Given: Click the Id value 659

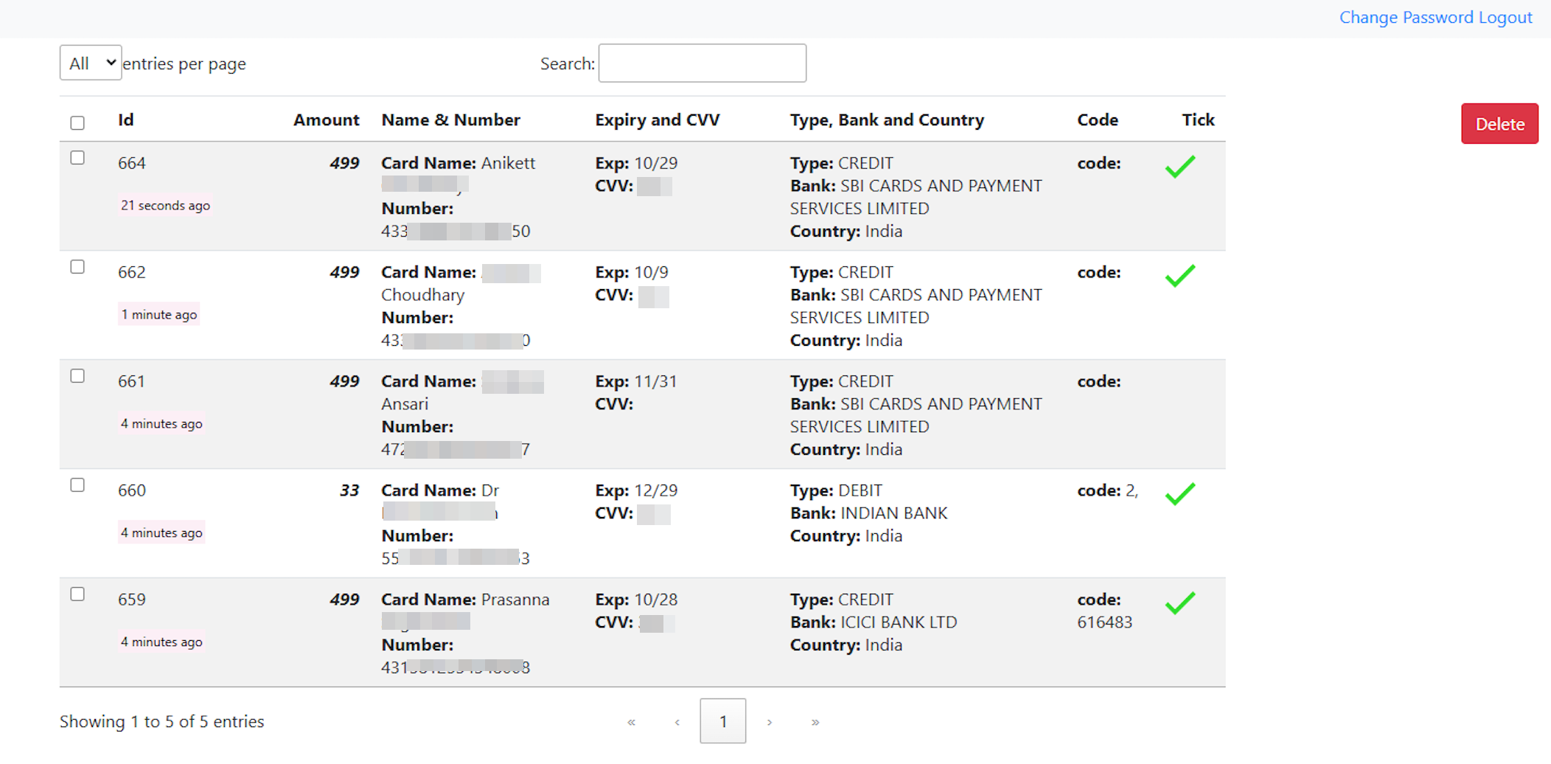Looking at the screenshot, I should click(132, 600).
